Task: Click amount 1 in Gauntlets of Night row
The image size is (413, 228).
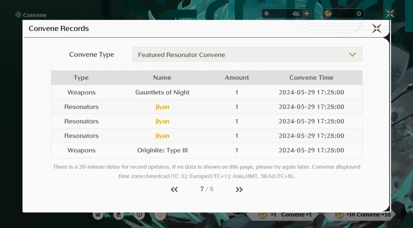Action: click(237, 92)
